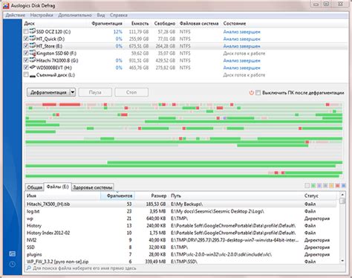Switch to the Общая tab
The width and height of the screenshot is (352, 278).
coord(34,187)
